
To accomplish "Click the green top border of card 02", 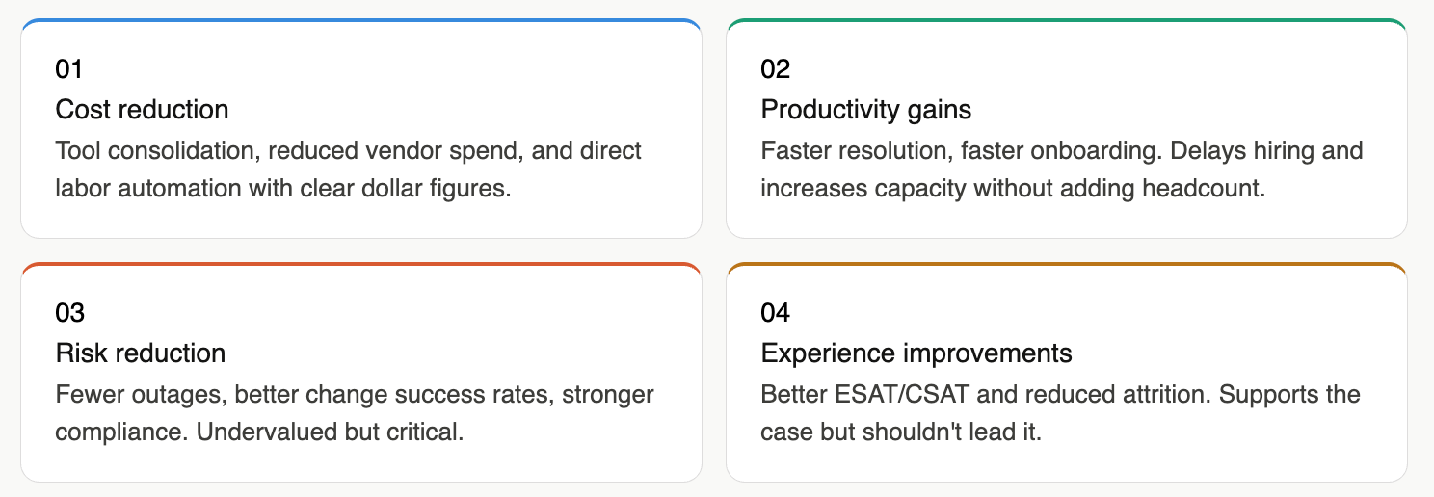I will (x=1066, y=20).
